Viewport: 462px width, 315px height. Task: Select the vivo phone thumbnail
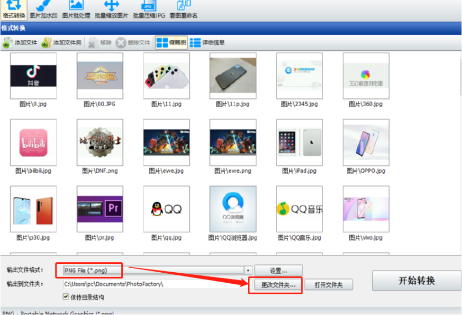coord(366,209)
